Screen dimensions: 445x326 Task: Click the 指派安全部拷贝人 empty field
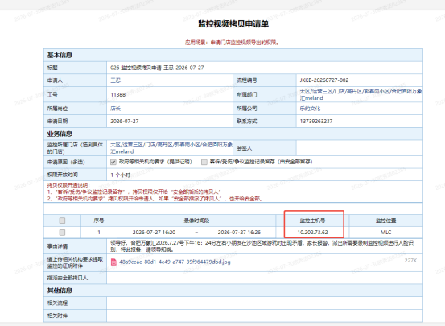[x=265, y=278]
